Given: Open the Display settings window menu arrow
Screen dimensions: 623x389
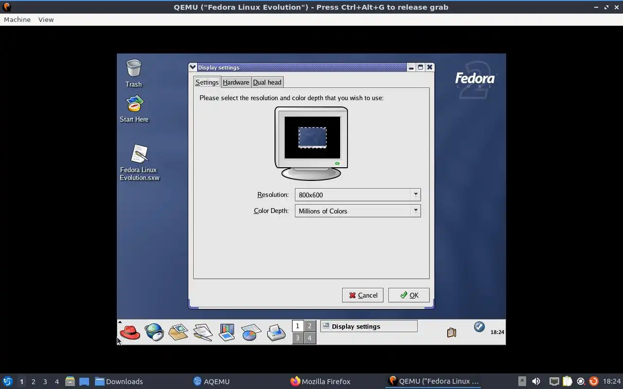Looking at the screenshot, I should (193, 68).
